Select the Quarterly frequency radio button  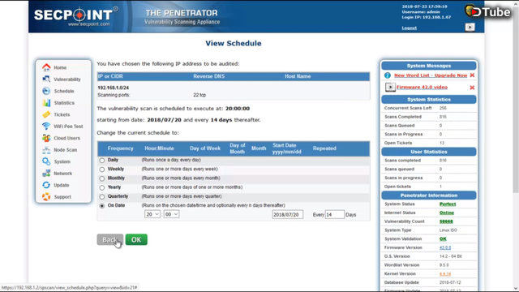coord(102,196)
